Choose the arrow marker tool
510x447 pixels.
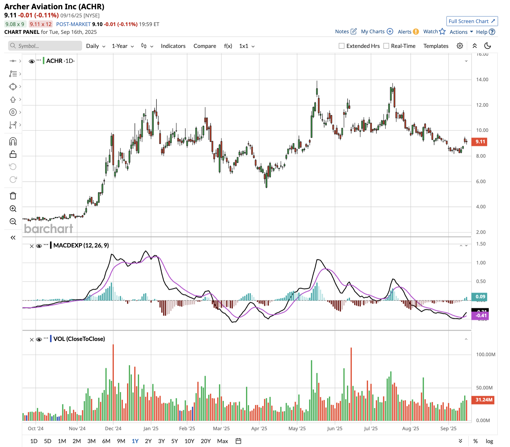13,99
